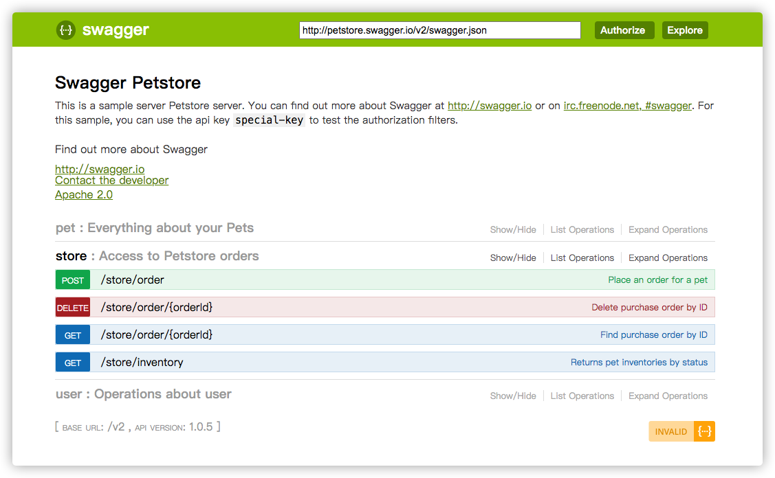775x478 pixels.
Task: Click the special-key code snippet
Action: pos(270,120)
